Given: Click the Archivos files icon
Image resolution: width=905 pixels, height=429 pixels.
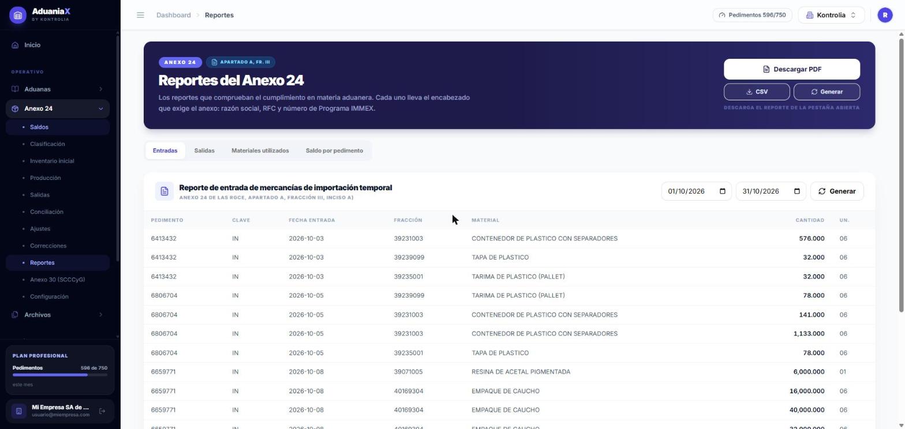Looking at the screenshot, I should pos(15,315).
